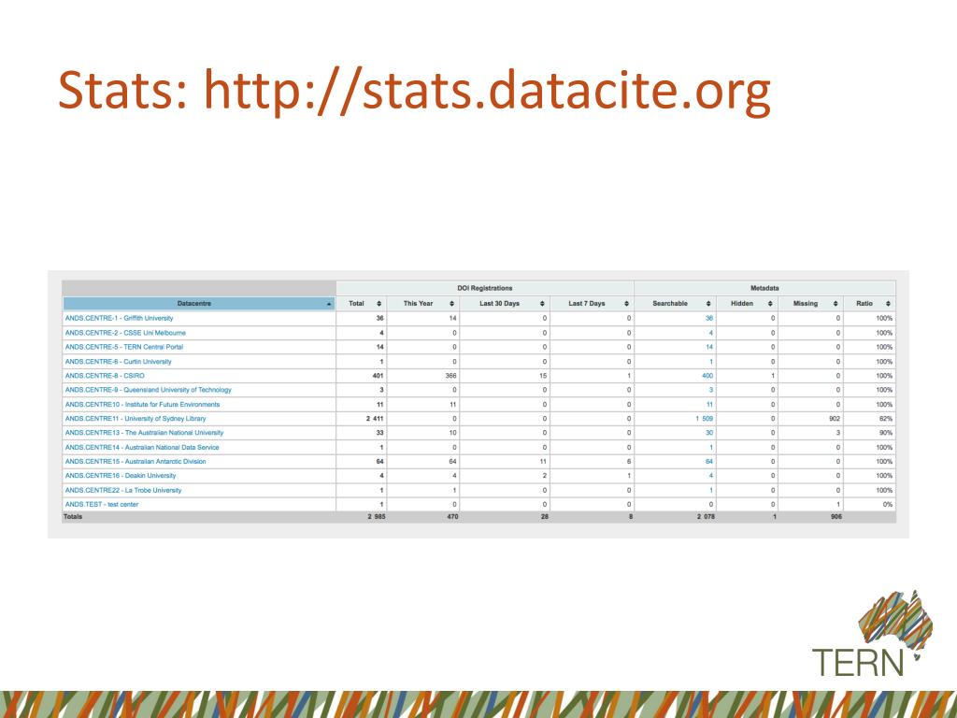Screen dimensions: 957x718
Task: Open ANDS.CENTRE22 - La Trobe University link
Action: (123, 490)
